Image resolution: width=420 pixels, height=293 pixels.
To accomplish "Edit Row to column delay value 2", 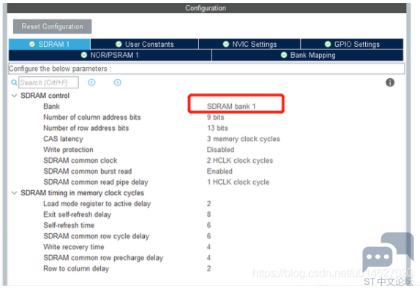I will pos(209,269).
